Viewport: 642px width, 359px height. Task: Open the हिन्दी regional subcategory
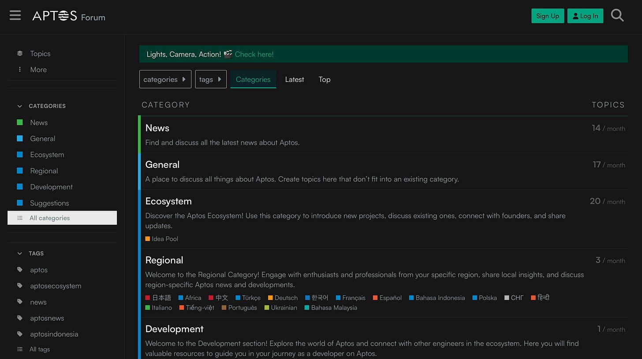click(541, 298)
